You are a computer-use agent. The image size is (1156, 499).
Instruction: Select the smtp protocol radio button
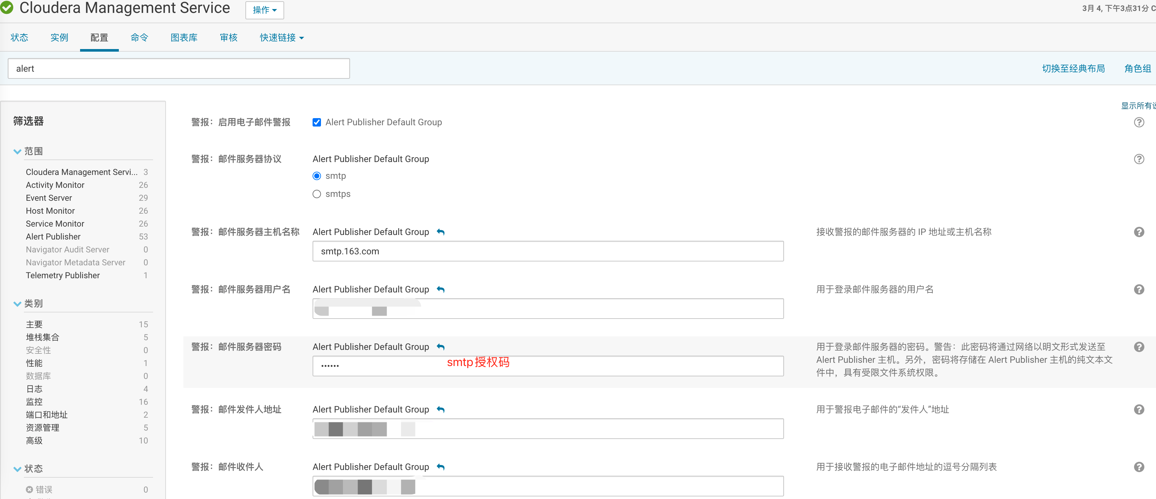pos(317,176)
